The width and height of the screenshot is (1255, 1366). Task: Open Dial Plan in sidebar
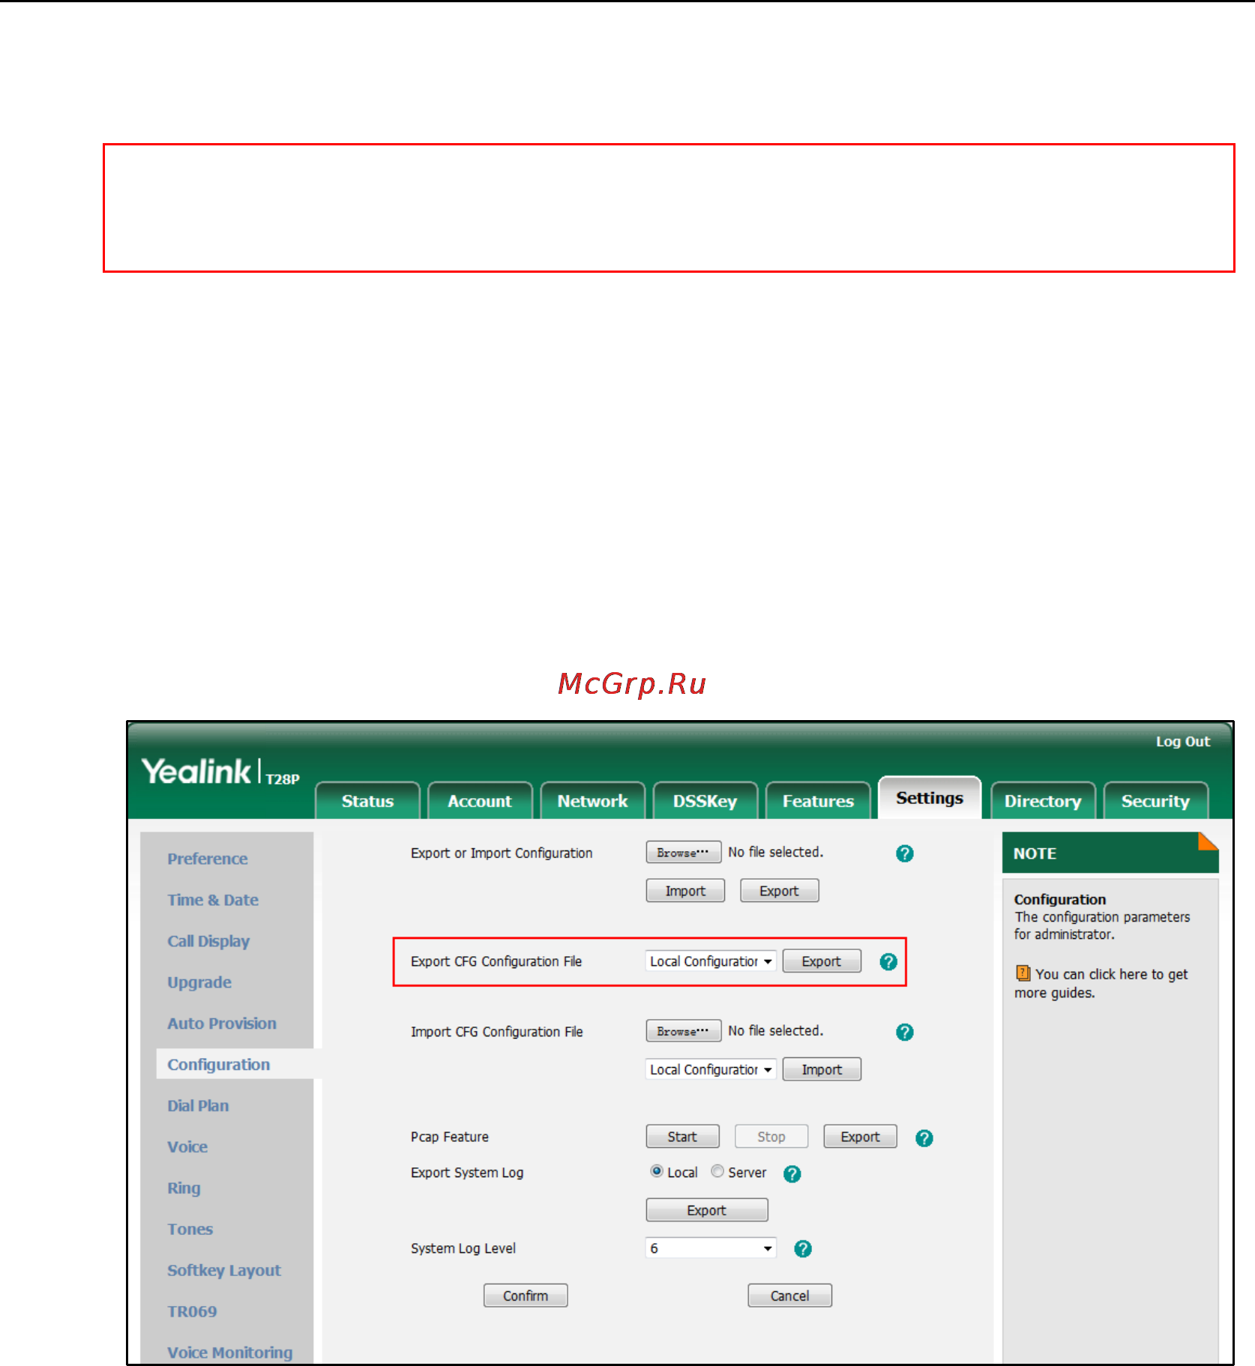coord(198,1106)
